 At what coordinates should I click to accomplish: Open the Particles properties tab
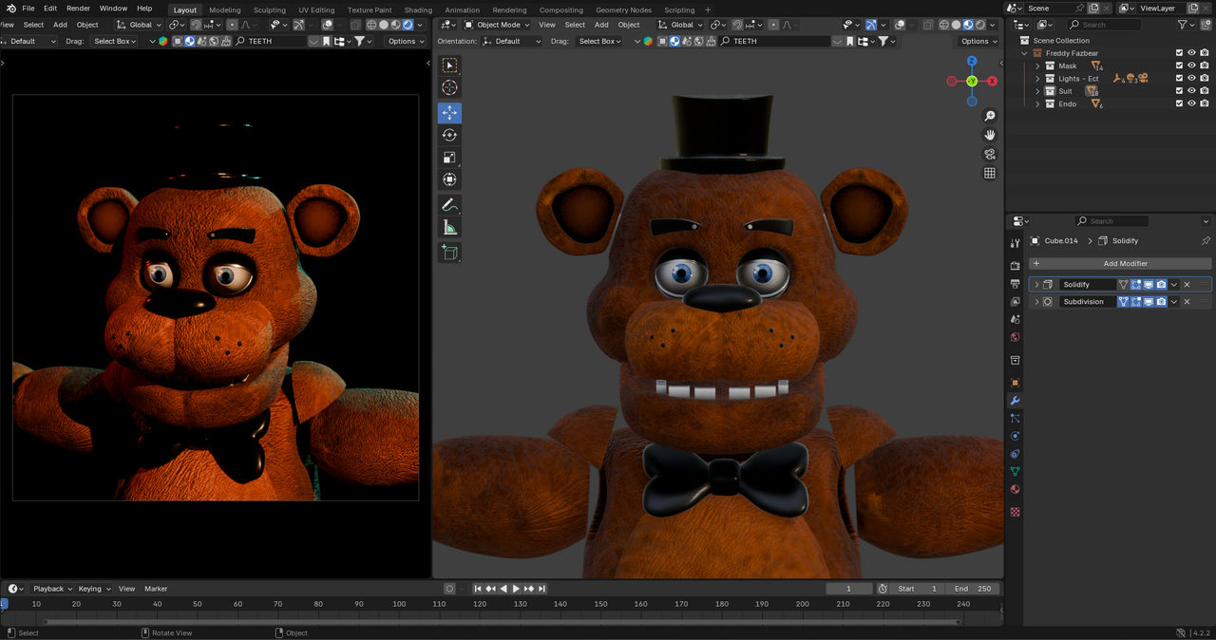[x=1015, y=419]
